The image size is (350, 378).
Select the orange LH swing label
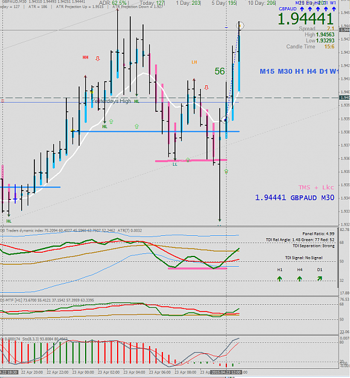[194, 62]
